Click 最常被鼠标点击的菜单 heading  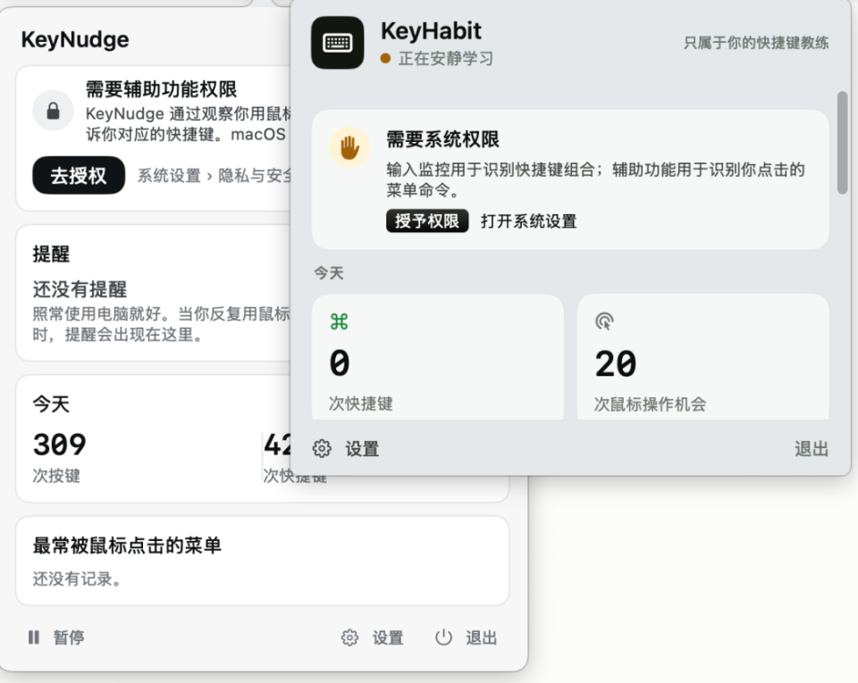click(127, 546)
